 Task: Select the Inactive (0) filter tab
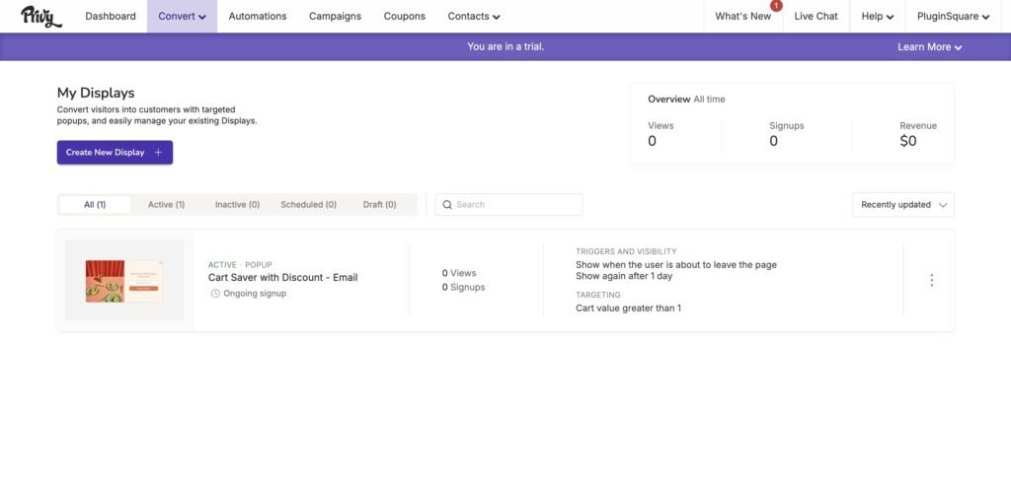click(237, 205)
